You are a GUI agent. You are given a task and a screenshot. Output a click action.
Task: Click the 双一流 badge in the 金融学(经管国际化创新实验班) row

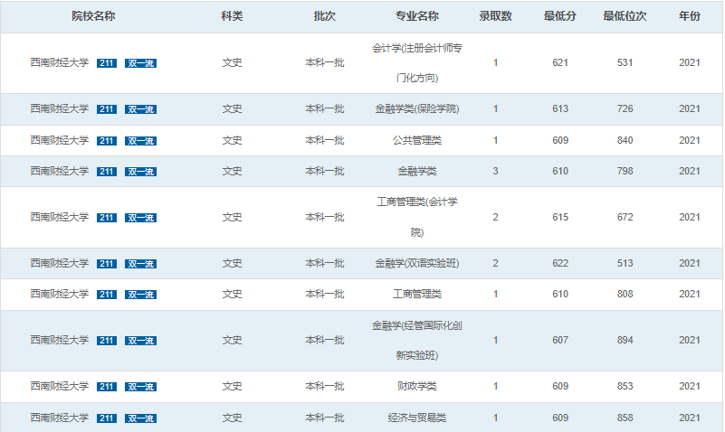tap(140, 341)
